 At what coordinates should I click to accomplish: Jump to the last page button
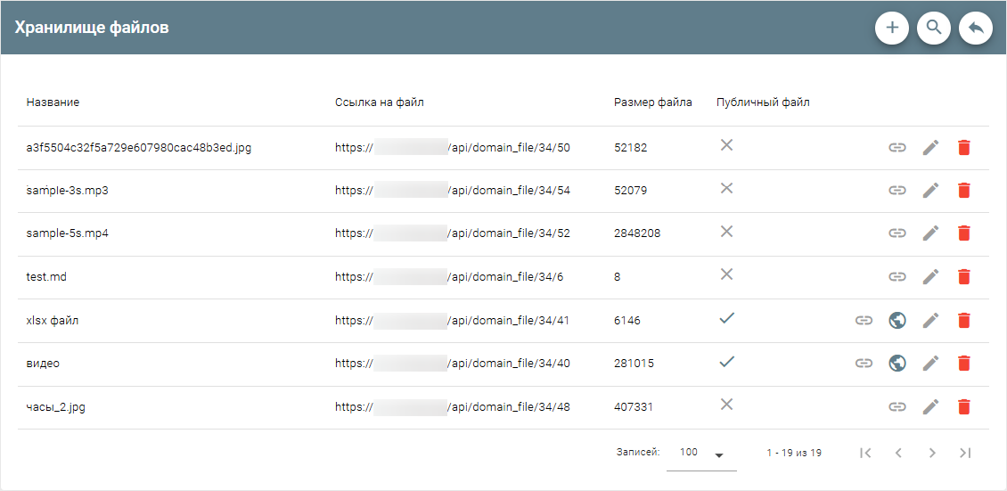(964, 453)
